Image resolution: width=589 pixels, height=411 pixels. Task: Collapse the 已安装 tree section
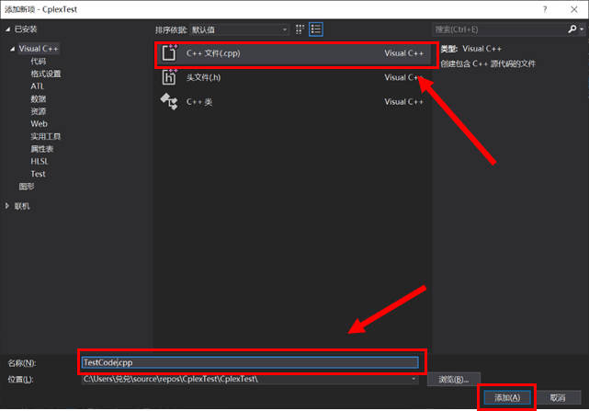pos(7,29)
